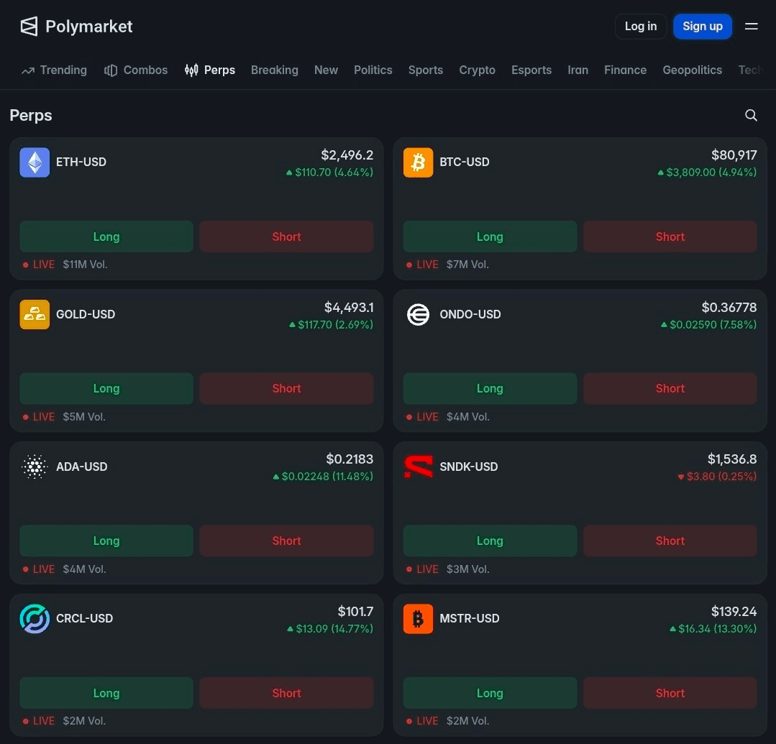Go short on ADA-USD
The image size is (776, 744).
pyautogui.click(x=286, y=541)
